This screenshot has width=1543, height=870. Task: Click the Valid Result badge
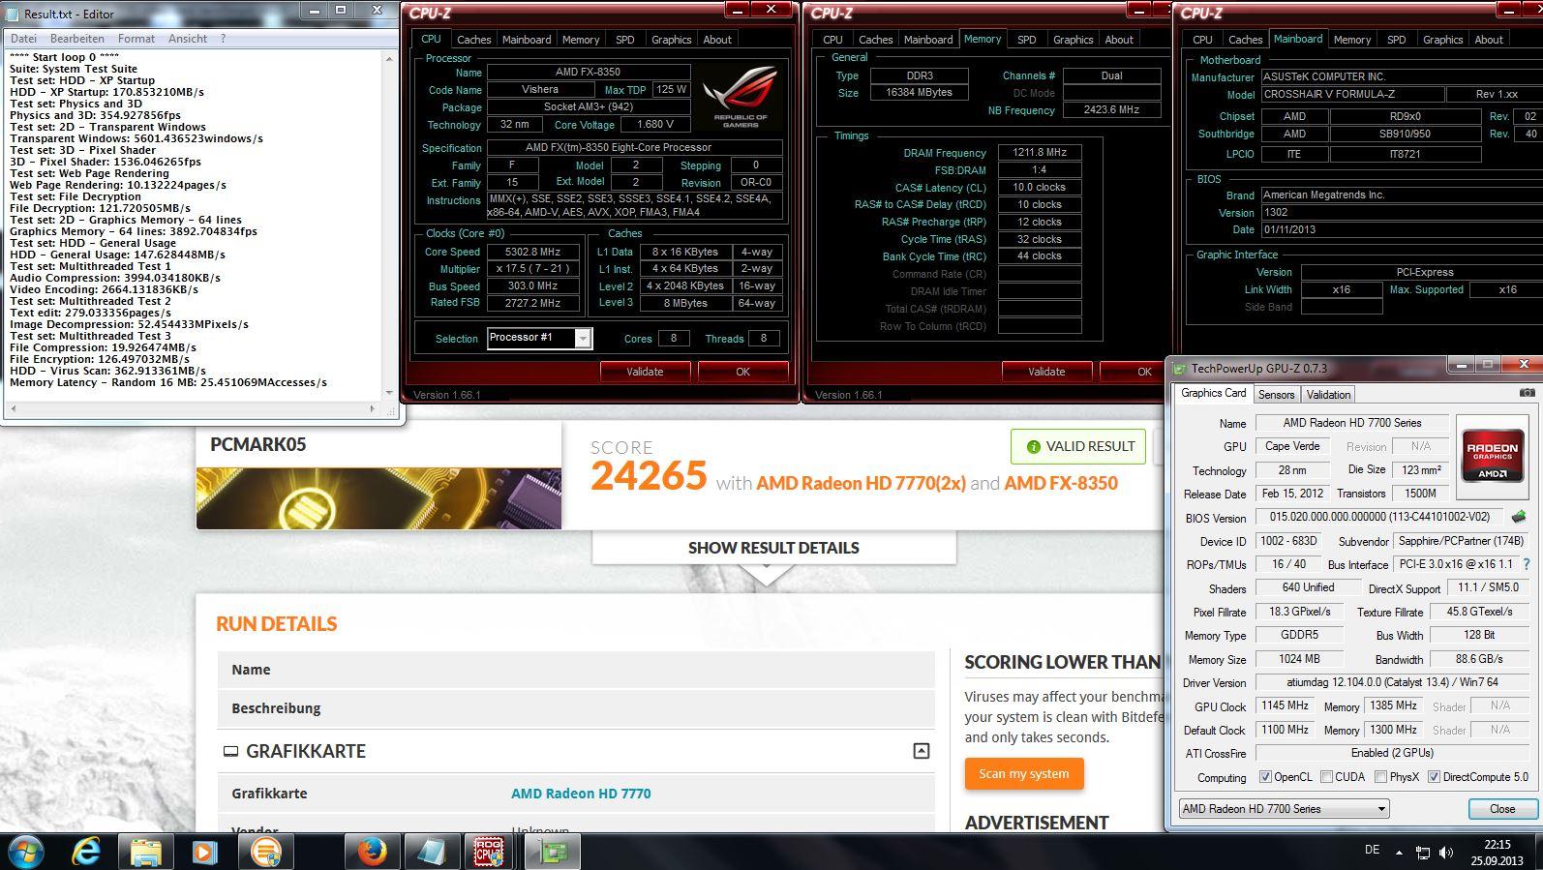click(1078, 446)
